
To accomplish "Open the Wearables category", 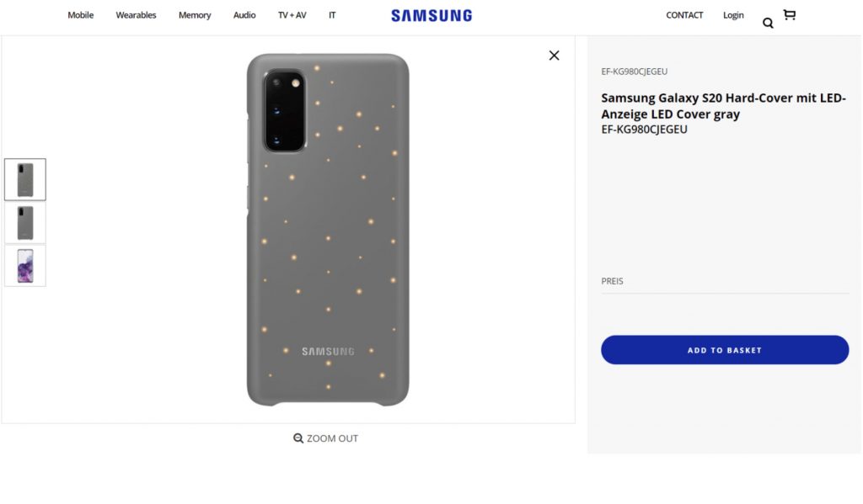I will click(137, 15).
